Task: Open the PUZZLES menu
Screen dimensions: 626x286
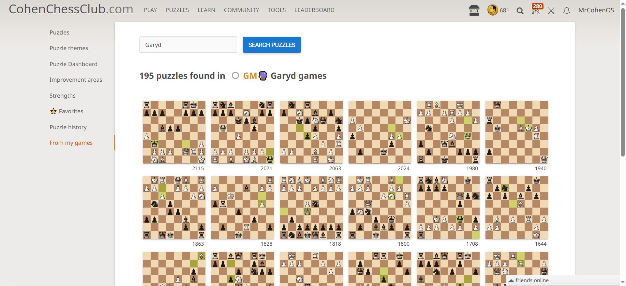Action: tap(177, 10)
